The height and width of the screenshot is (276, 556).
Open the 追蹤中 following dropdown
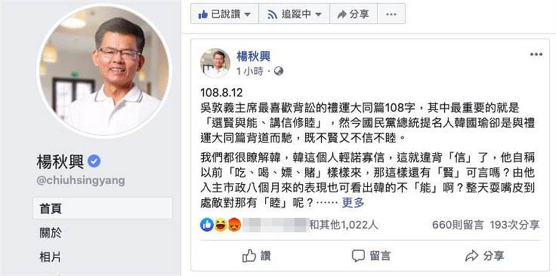[294, 14]
